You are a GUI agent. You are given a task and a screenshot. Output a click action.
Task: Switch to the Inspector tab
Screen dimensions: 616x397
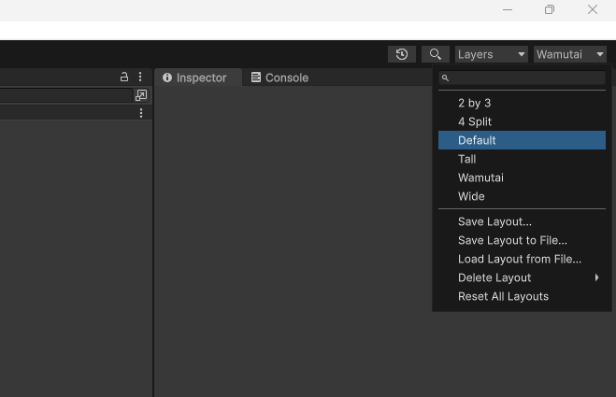(x=195, y=78)
